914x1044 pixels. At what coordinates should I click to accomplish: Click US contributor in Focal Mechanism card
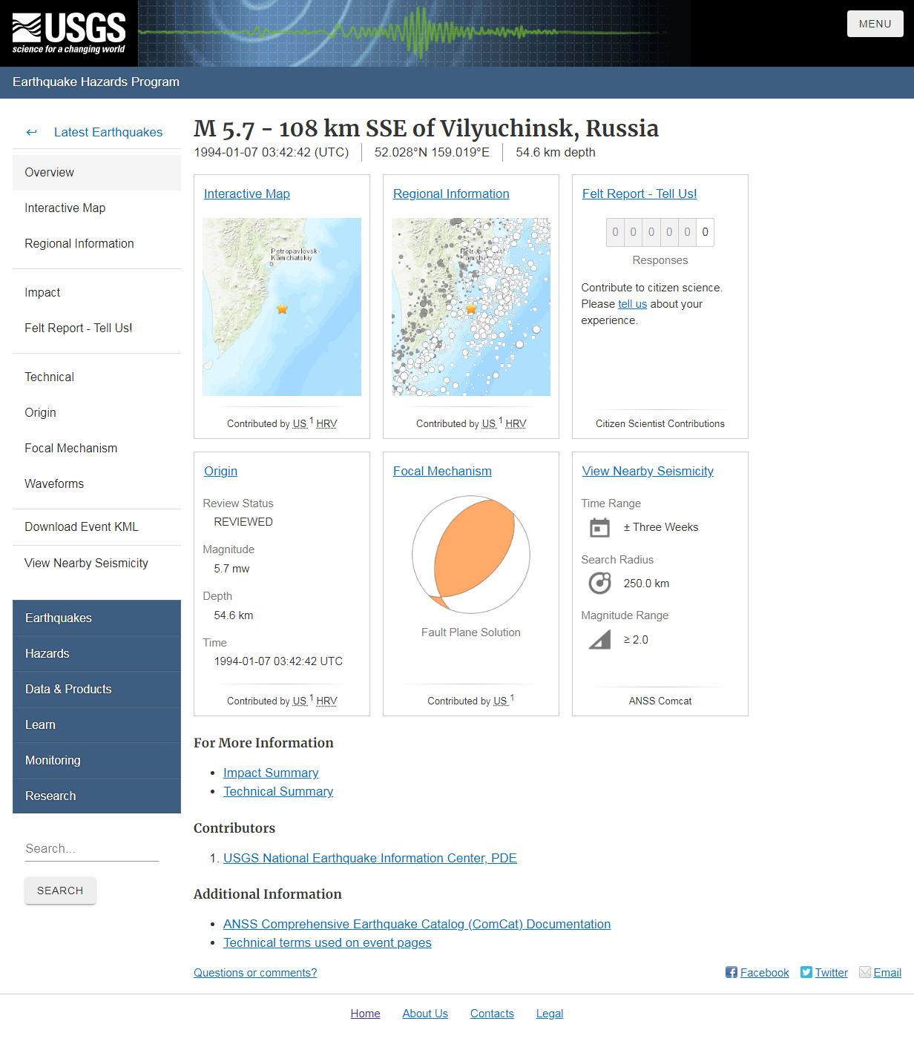(501, 701)
